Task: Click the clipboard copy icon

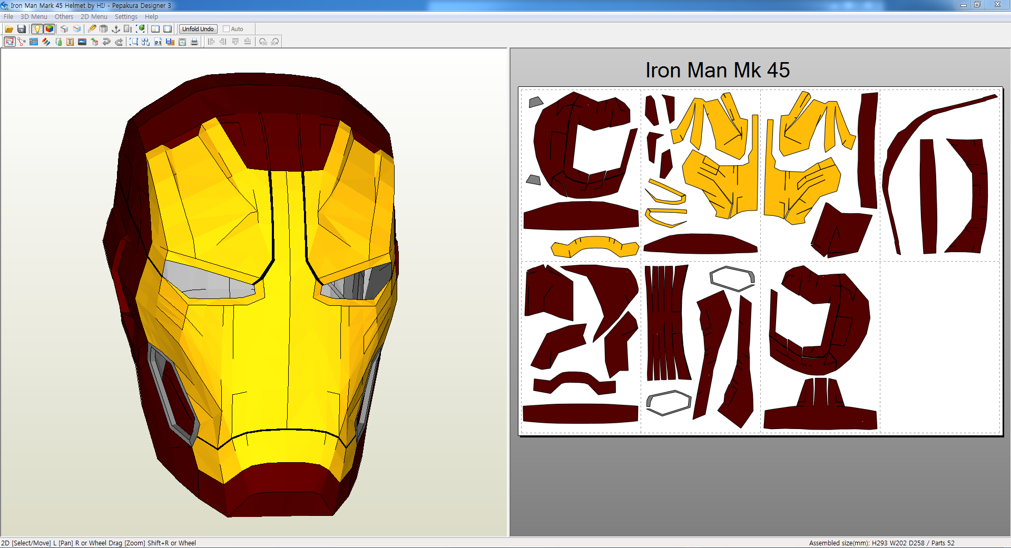Action: coord(182,42)
